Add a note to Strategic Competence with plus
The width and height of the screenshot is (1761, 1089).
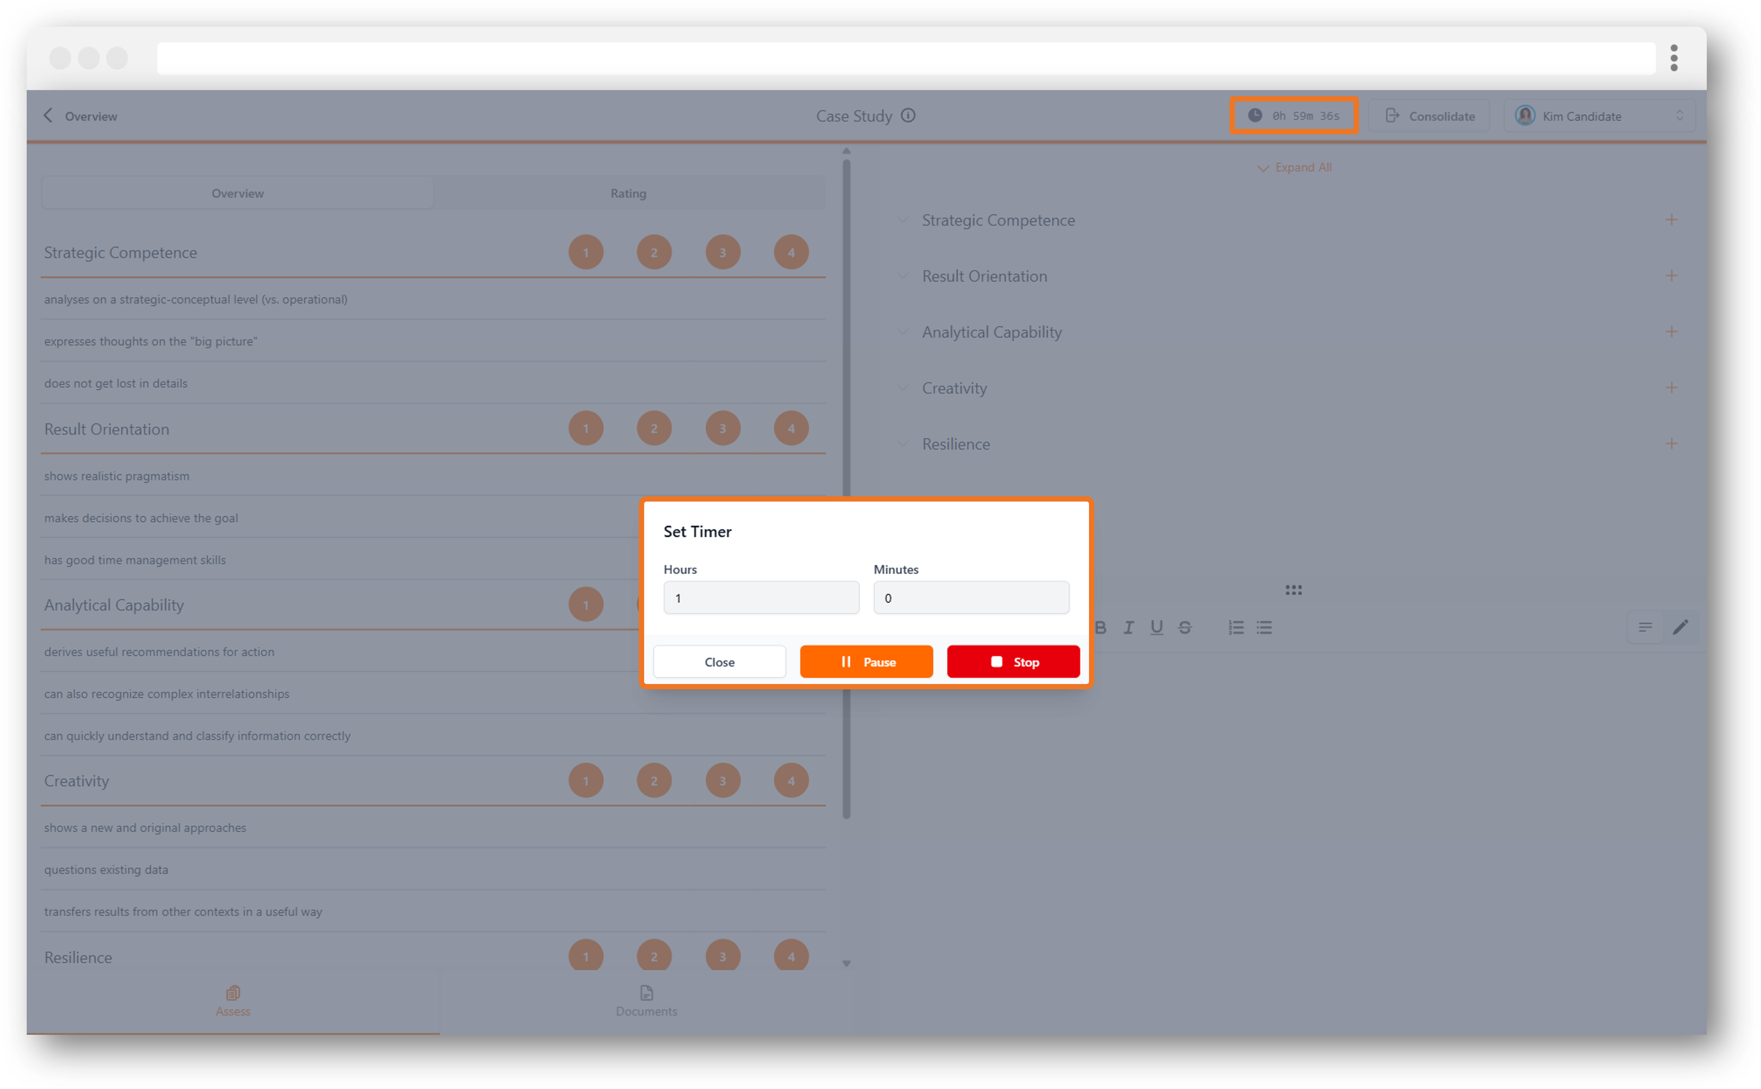click(x=1671, y=220)
